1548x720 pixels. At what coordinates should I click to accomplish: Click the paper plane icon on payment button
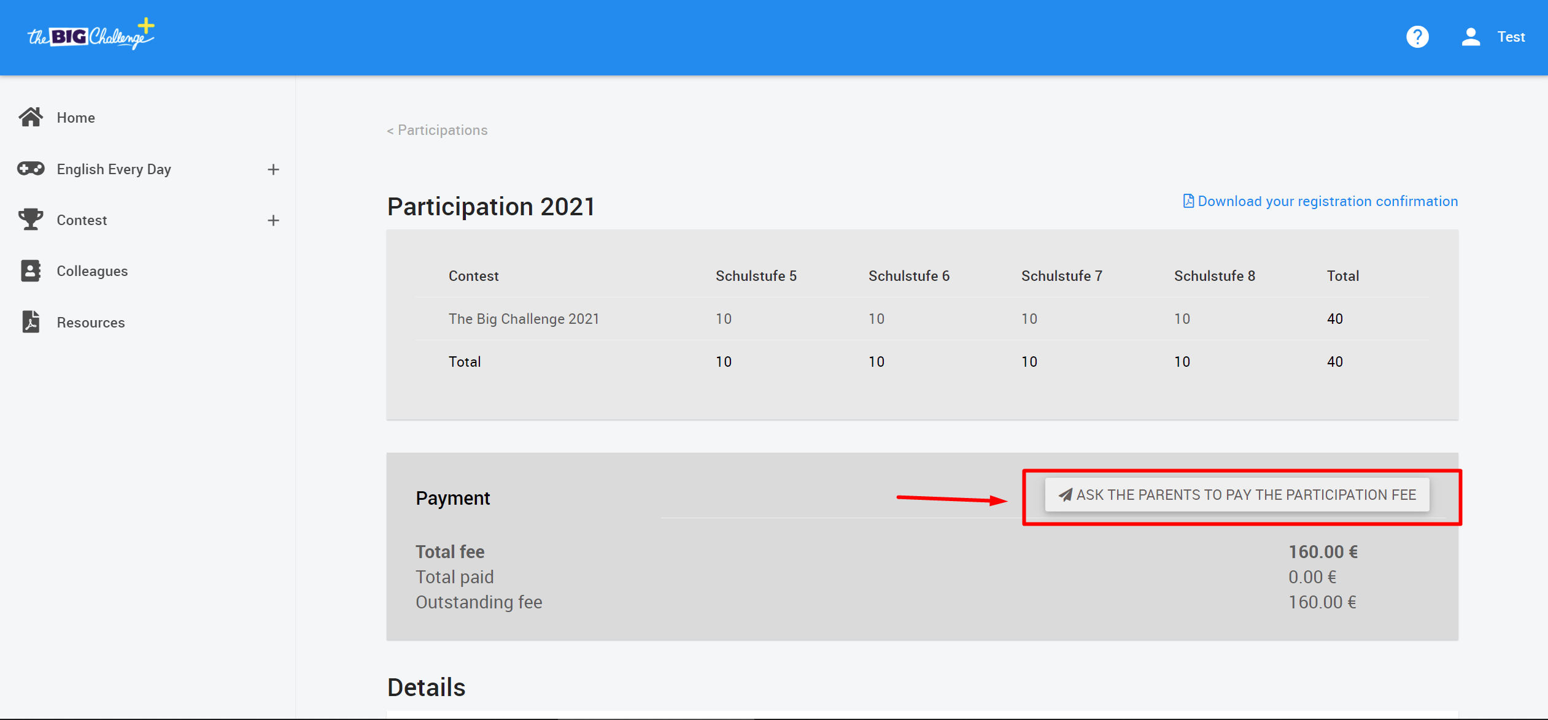1066,495
